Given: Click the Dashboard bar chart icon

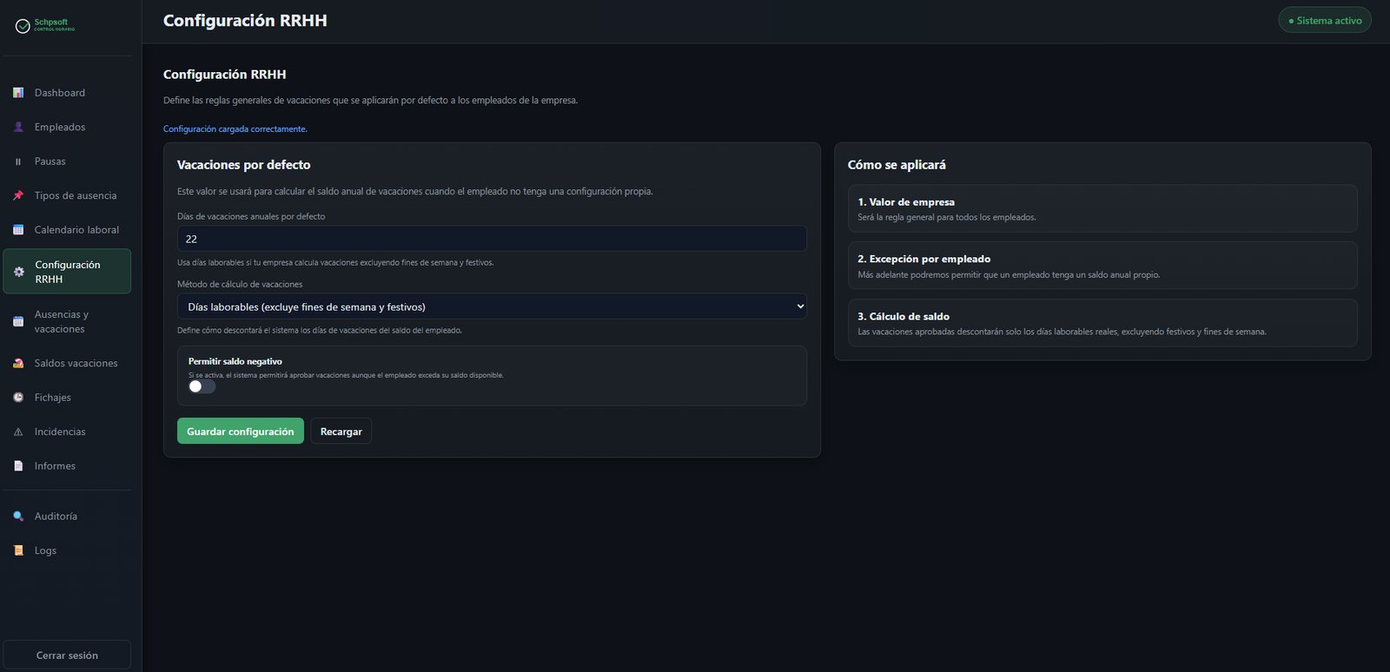Looking at the screenshot, I should pyautogui.click(x=18, y=93).
